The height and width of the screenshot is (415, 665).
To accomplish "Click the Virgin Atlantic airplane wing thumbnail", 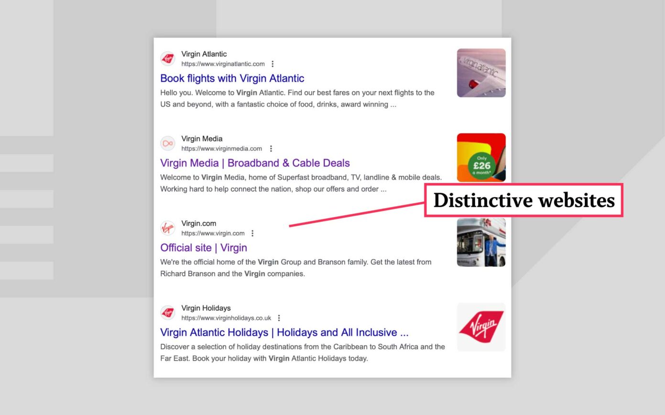I will tap(481, 72).
